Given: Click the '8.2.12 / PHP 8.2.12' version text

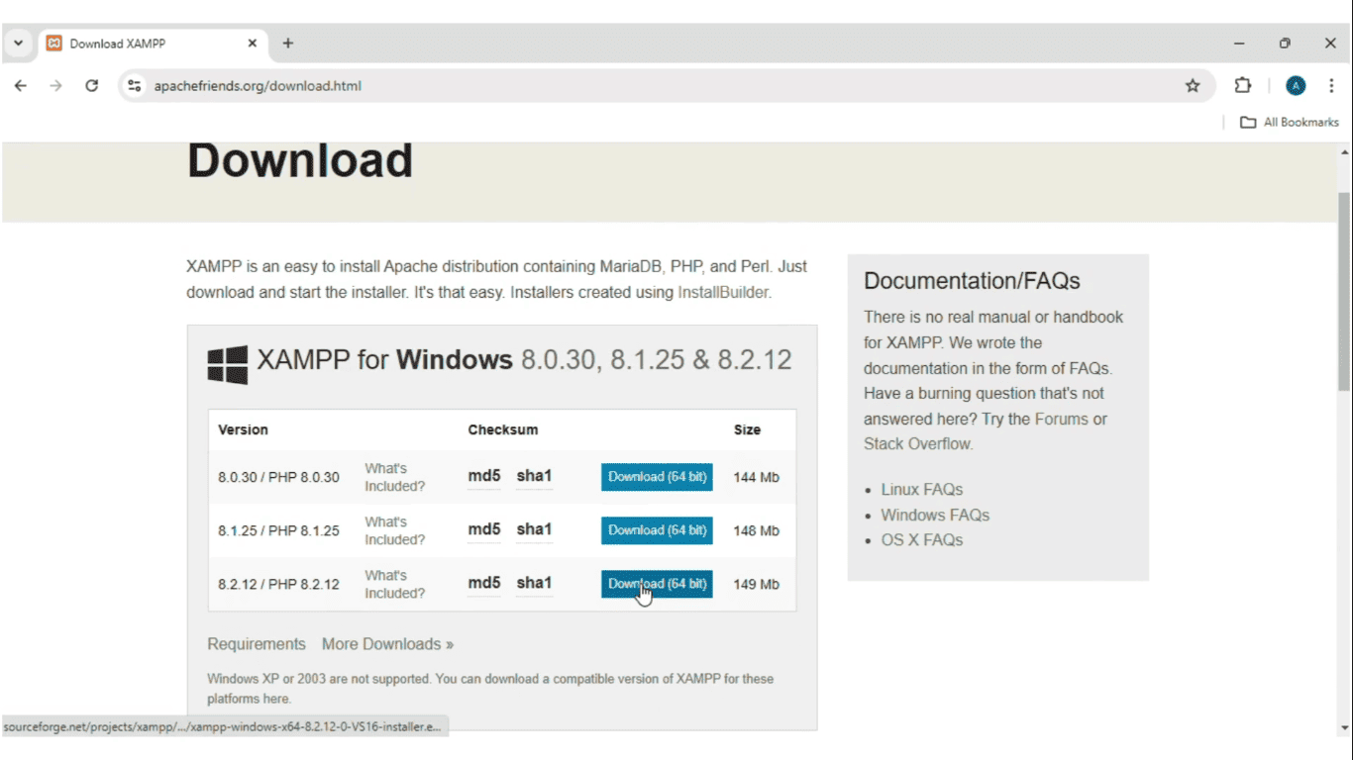Looking at the screenshot, I should point(278,584).
